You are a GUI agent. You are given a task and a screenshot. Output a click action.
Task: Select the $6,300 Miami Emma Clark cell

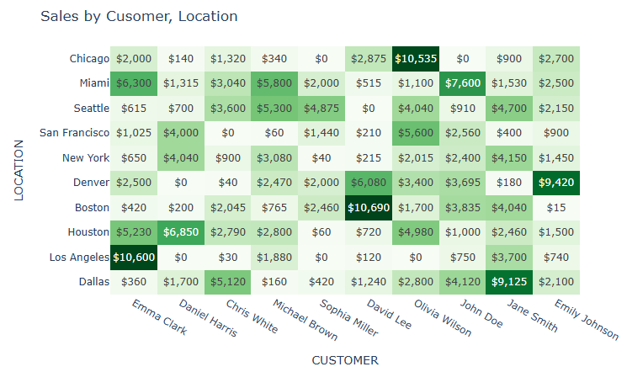click(134, 83)
